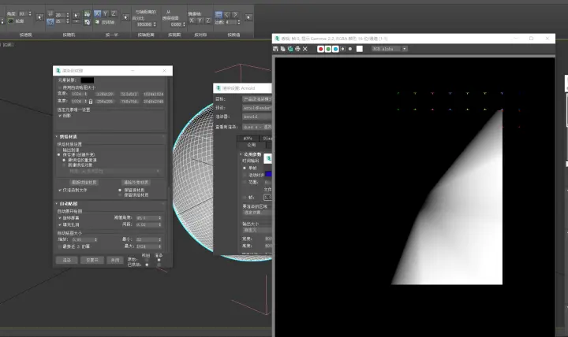This screenshot has height=337, width=568.
Task: Select the 1024x1024 size preset
Action: 153,94
